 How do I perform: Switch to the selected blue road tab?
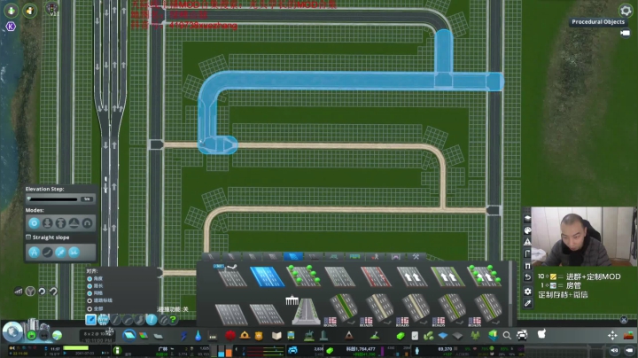coord(293,256)
